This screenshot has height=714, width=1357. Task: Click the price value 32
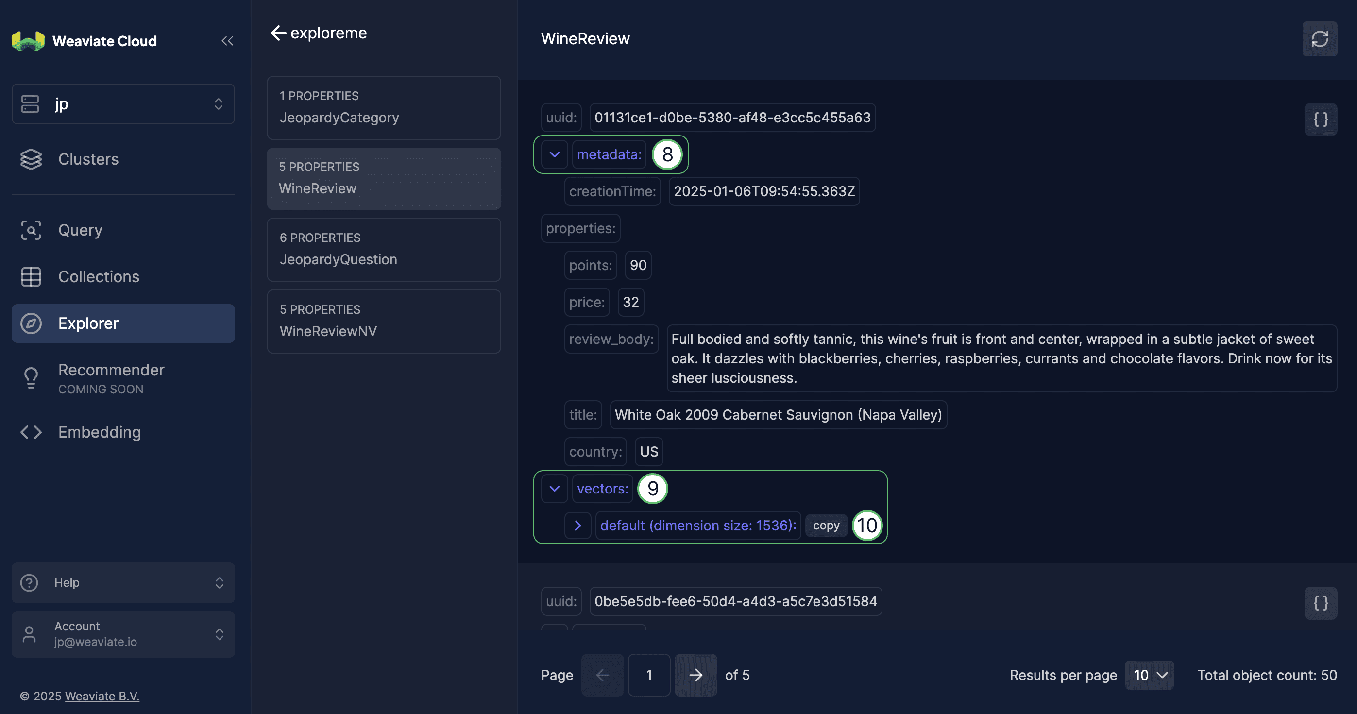[x=630, y=302]
